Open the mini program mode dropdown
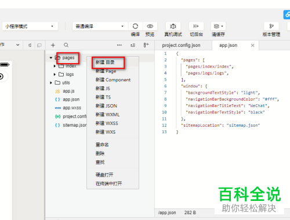Screen dimensions: 290x220 coord(30,26)
